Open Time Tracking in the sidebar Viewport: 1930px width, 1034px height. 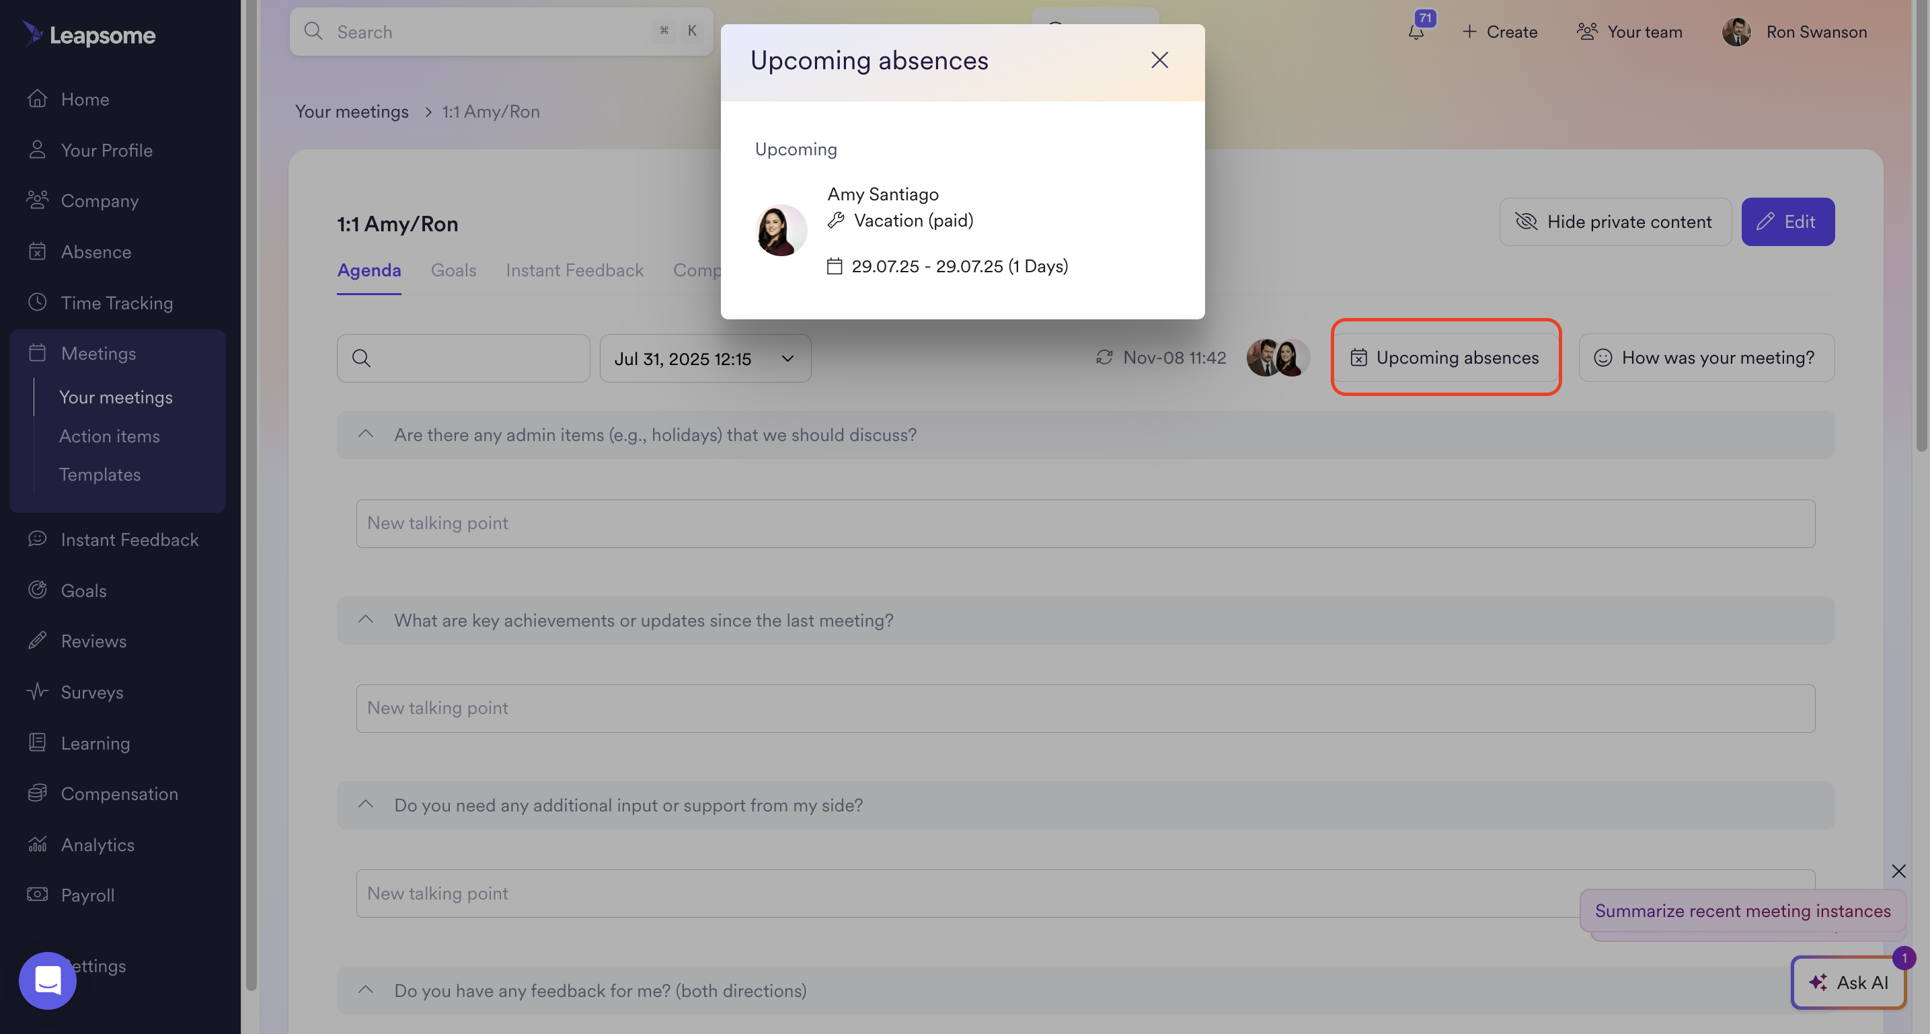117,303
